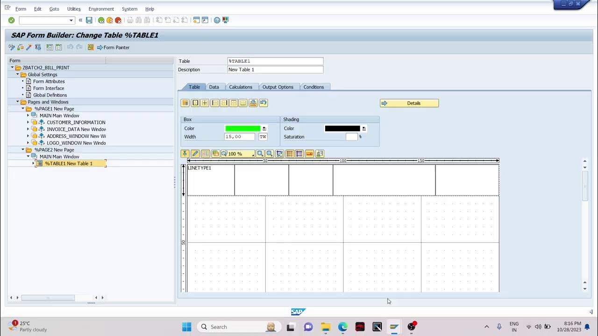Switch to the Output Options tab

pyautogui.click(x=278, y=87)
